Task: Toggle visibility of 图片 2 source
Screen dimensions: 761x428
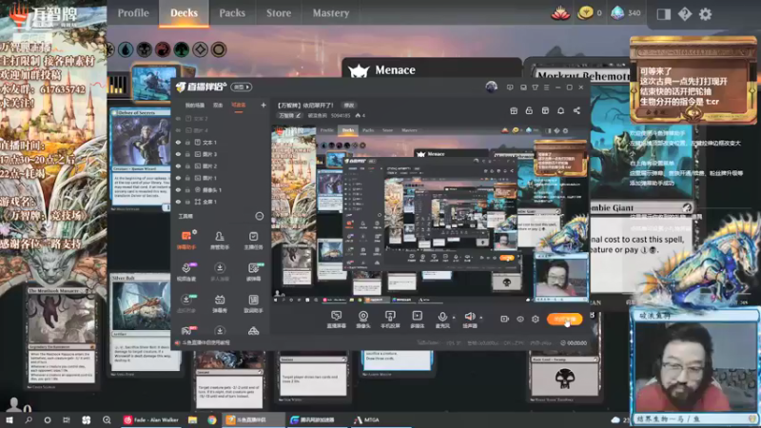Action: (178, 165)
